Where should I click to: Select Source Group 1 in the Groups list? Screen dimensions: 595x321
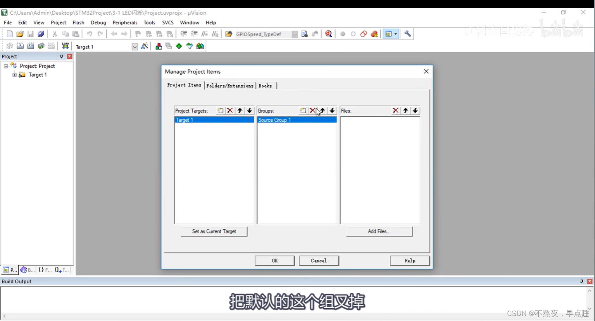click(274, 120)
